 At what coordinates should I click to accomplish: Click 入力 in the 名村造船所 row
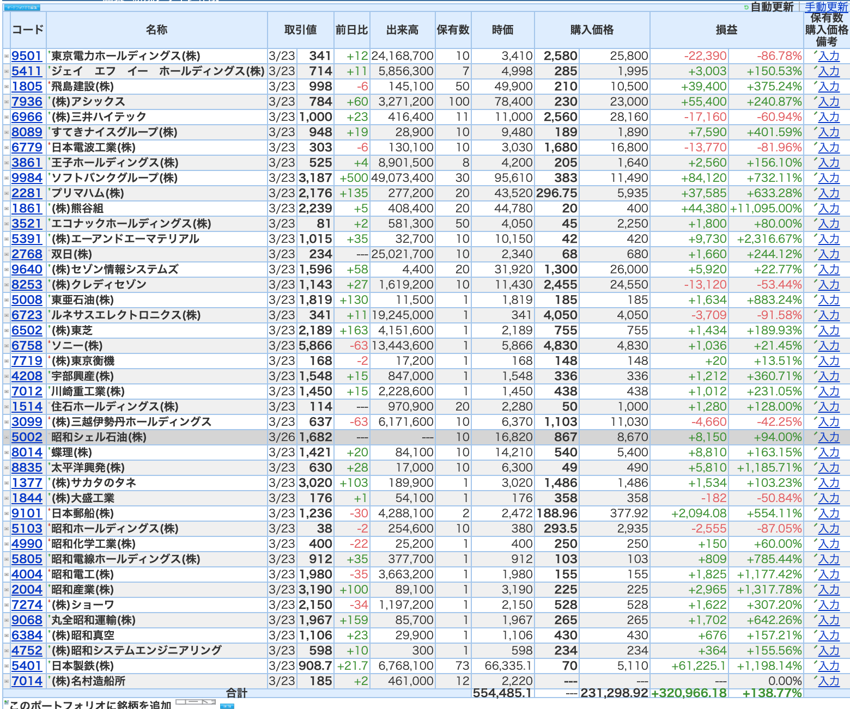tap(829, 681)
